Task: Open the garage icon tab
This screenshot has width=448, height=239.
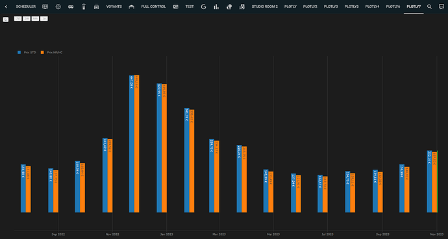Action: click(x=131, y=6)
